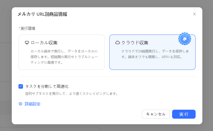Uncheck タスクを分割して高速化 checkbox
Screen dimensions: 213x131
[21, 86]
